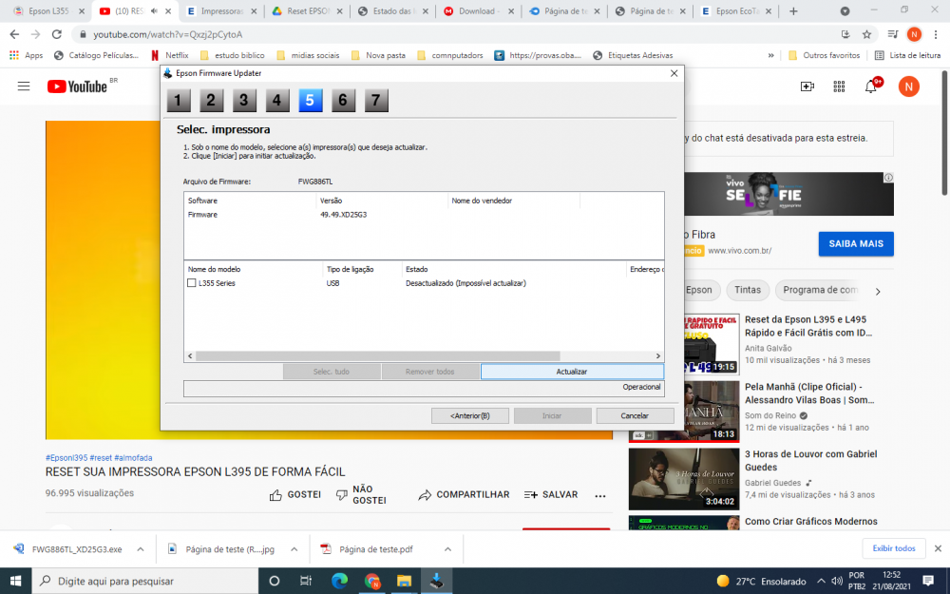Image resolution: width=950 pixels, height=594 pixels.
Task: Expand options for Página de teste jpg download
Action: [x=294, y=549]
